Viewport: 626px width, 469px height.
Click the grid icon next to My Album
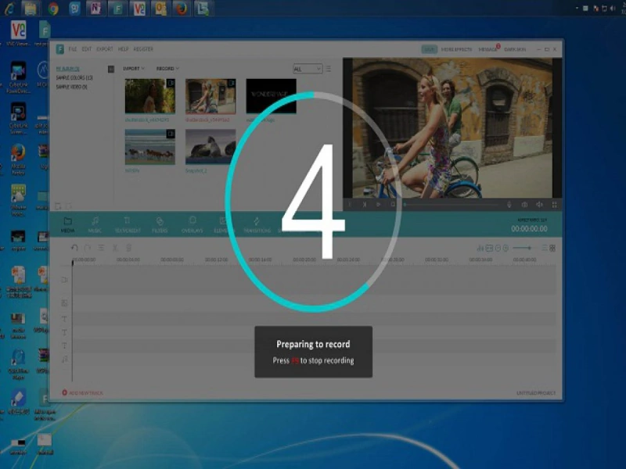pyautogui.click(x=111, y=69)
